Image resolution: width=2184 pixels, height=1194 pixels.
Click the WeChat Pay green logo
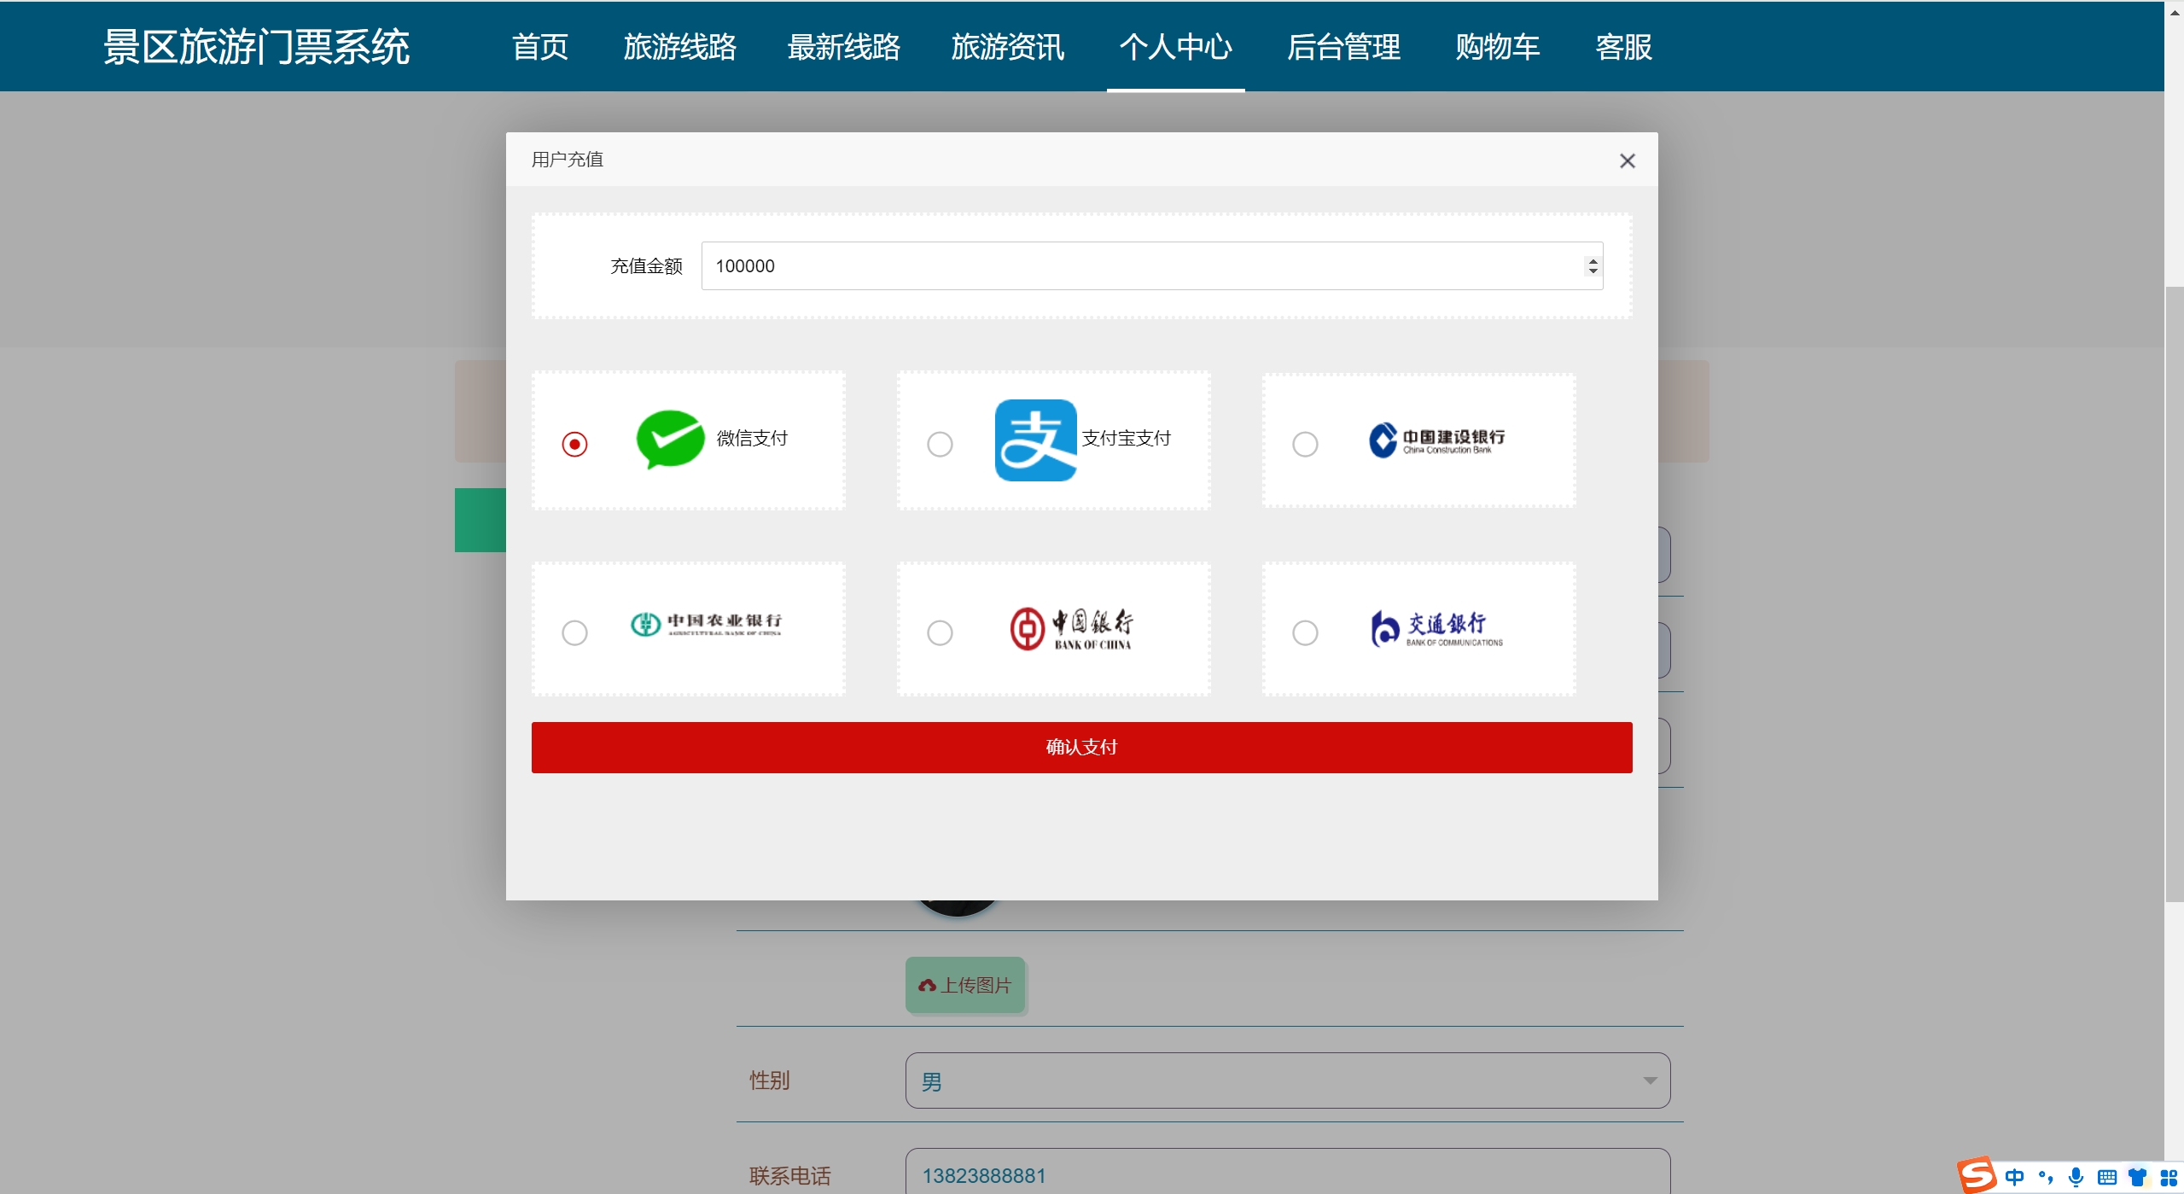[x=670, y=439]
